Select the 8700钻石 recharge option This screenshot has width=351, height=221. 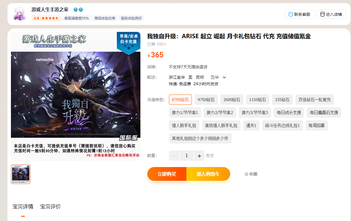click(x=180, y=100)
